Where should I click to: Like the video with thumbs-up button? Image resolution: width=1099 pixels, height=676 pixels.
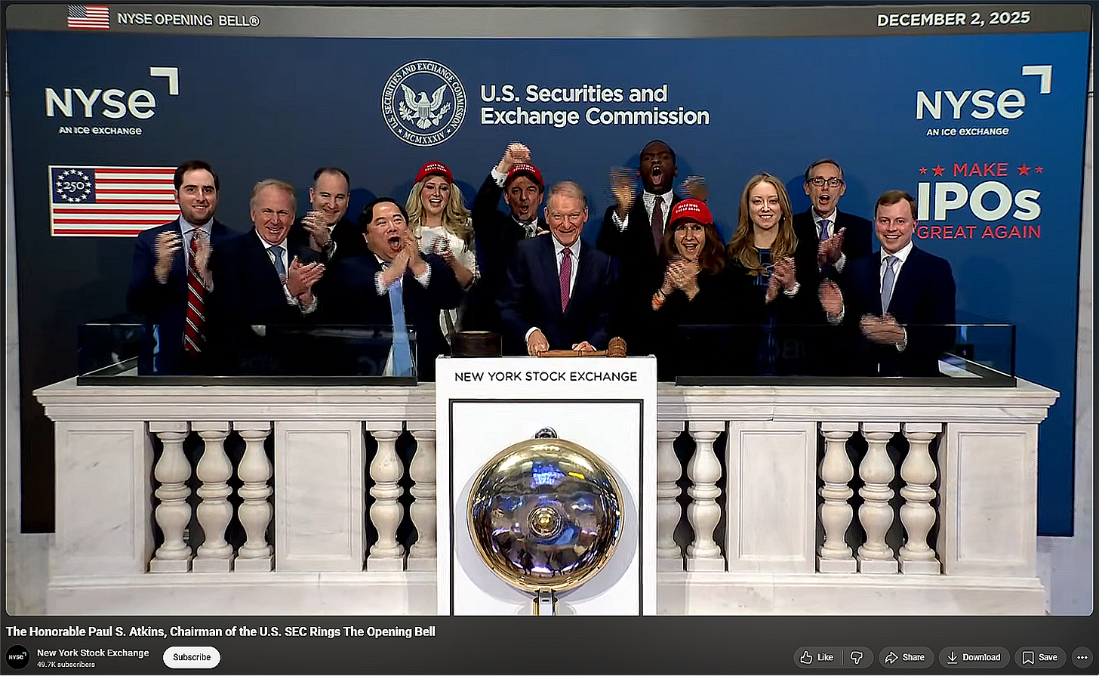817,657
